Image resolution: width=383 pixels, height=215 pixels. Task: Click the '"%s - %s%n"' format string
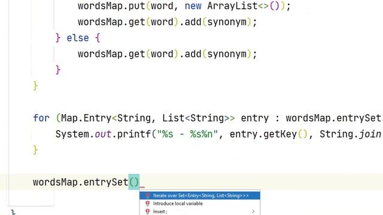187,134
